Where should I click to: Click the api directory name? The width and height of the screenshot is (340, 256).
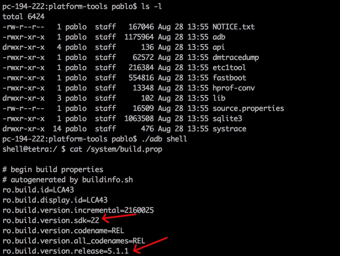click(219, 47)
